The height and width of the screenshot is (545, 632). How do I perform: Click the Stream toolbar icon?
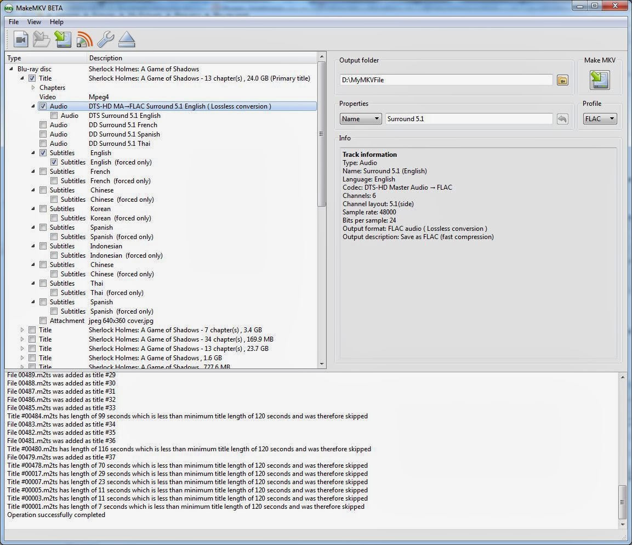point(84,39)
